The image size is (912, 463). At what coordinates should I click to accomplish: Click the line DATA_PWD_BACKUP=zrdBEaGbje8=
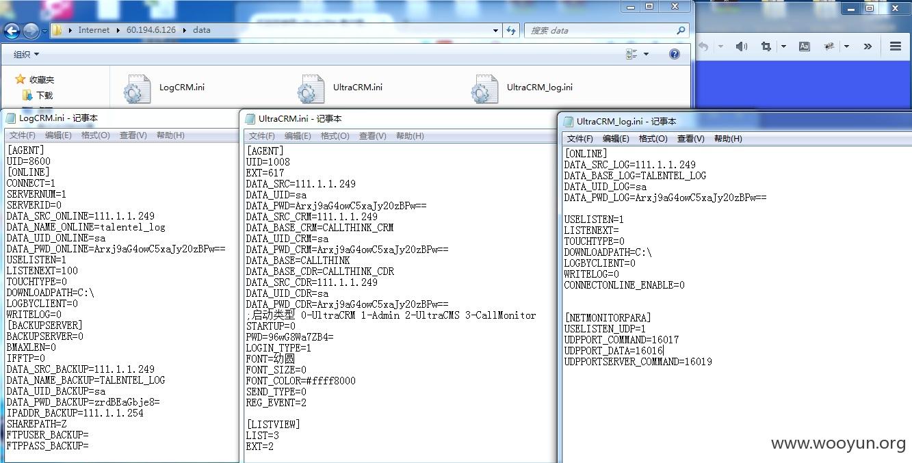coord(83,402)
